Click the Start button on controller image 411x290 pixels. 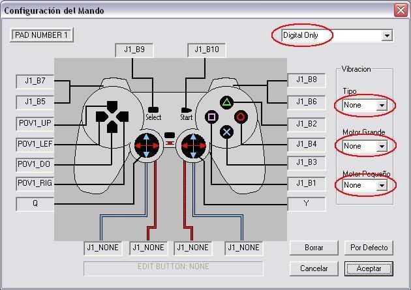pyautogui.click(x=186, y=110)
